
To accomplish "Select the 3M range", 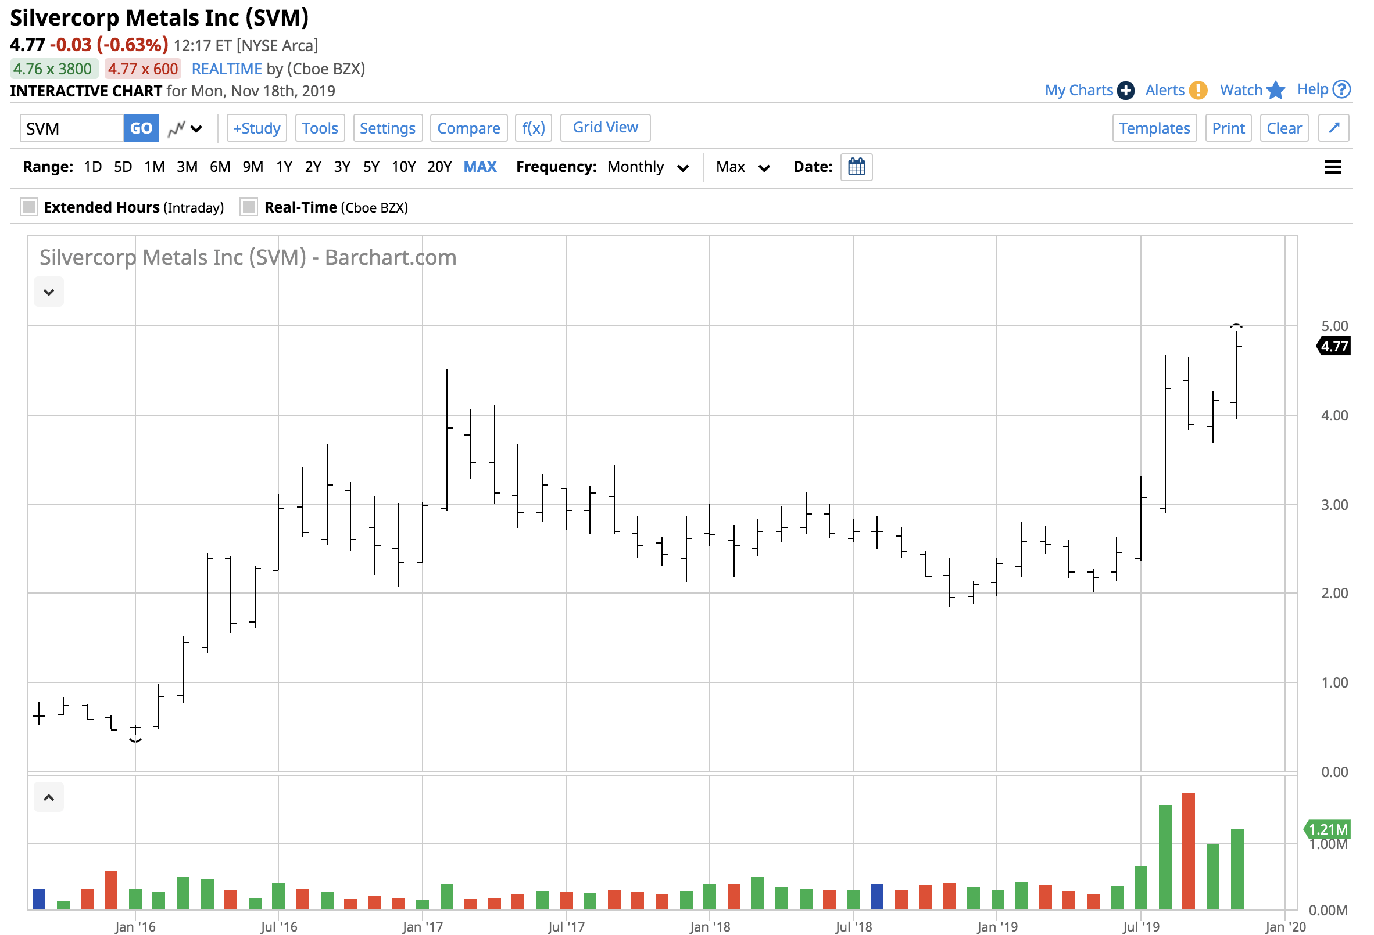I will click(187, 167).
